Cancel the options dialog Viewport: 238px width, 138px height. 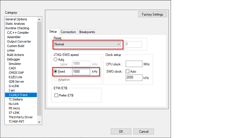[144, 132]
